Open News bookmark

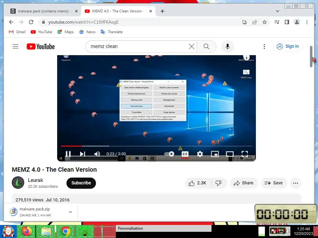[87, 32]
